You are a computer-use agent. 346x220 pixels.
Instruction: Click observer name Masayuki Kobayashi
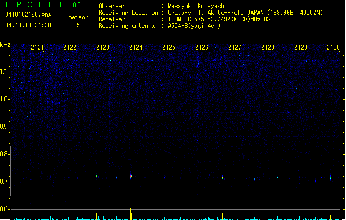pyautogui.click(x=197, y=6)
